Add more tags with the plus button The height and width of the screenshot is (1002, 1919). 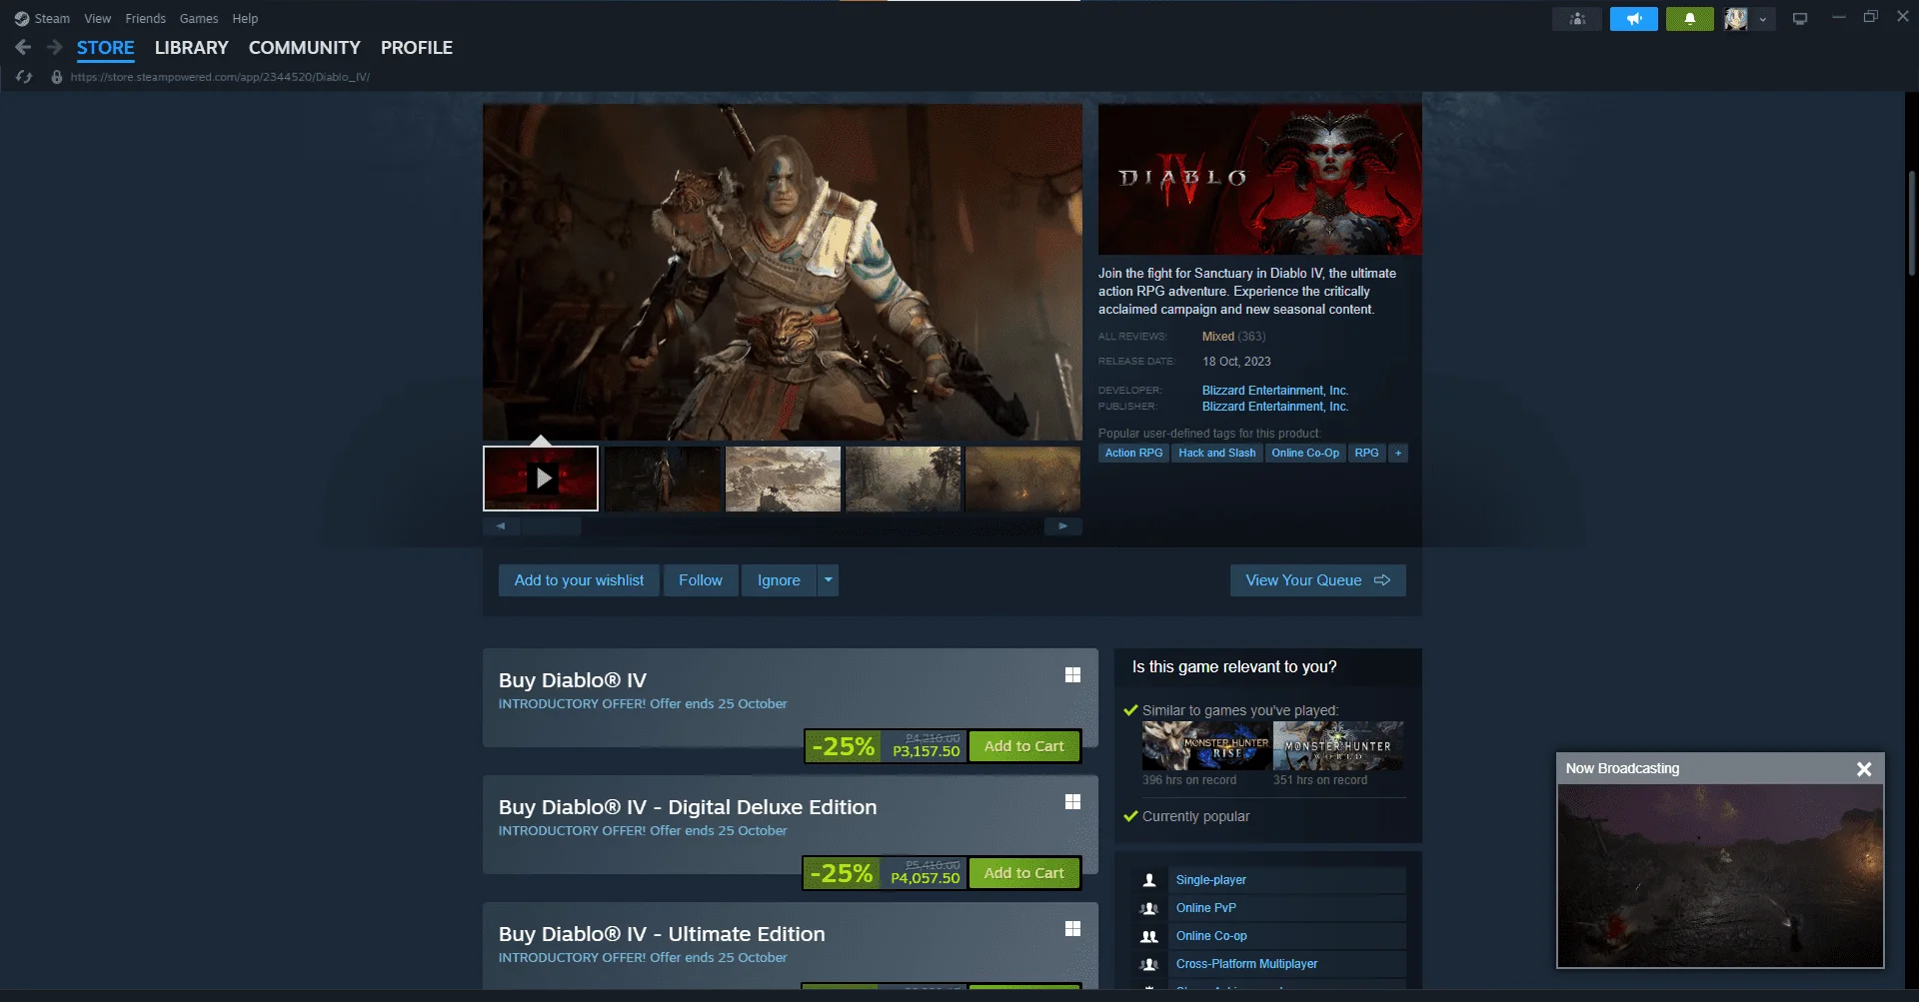(1398, 454)
